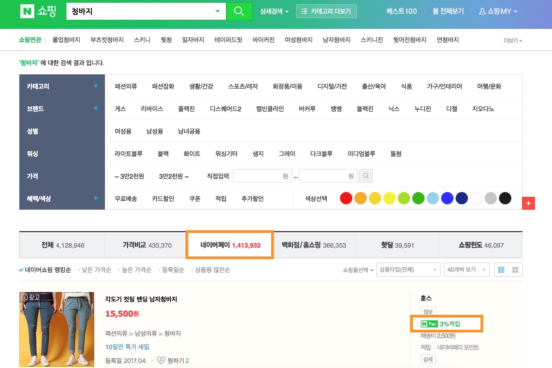552x368 pixels.
Task: Switch to the 핫딜 tab
Action: coord(397,245)
